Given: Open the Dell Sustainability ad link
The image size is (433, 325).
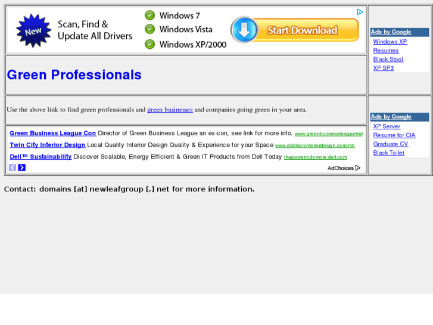Looking at the screenshot, I should click(41, 157).
